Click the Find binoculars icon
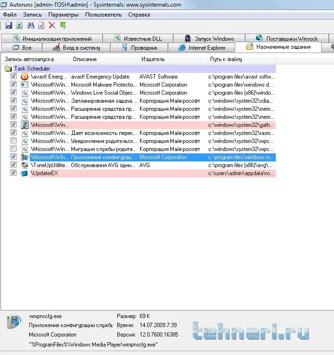Screen dimensions: 334x355 30,26
